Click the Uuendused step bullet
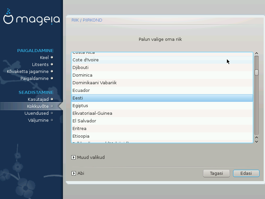Viewport: 265px width, 199px height. click(x=52, y=113)
